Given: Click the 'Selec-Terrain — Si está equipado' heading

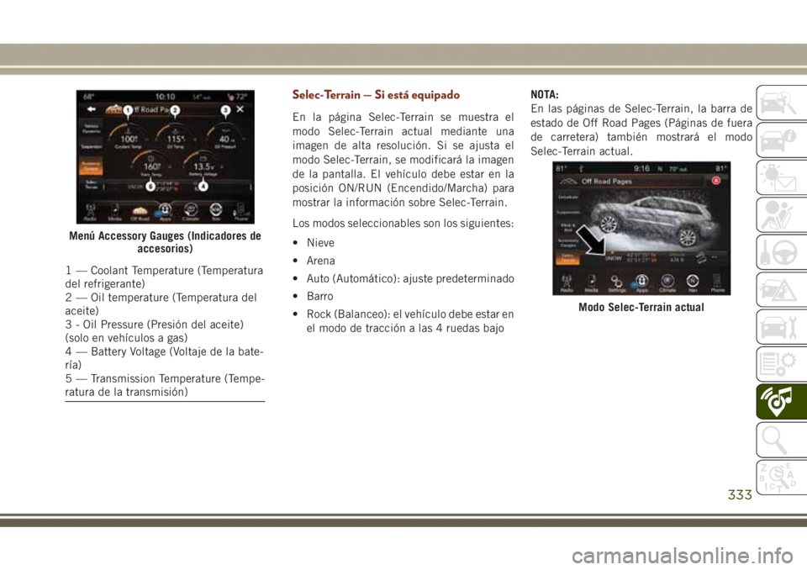Looking at the screenshot, I should (x=376, y=95).
